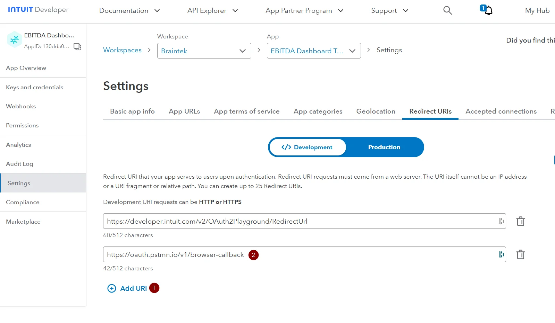Delete the oauth.pstmn.io redirect URI
The height and width of the screenshot is (323, 555).
click(x=520, y=254)
